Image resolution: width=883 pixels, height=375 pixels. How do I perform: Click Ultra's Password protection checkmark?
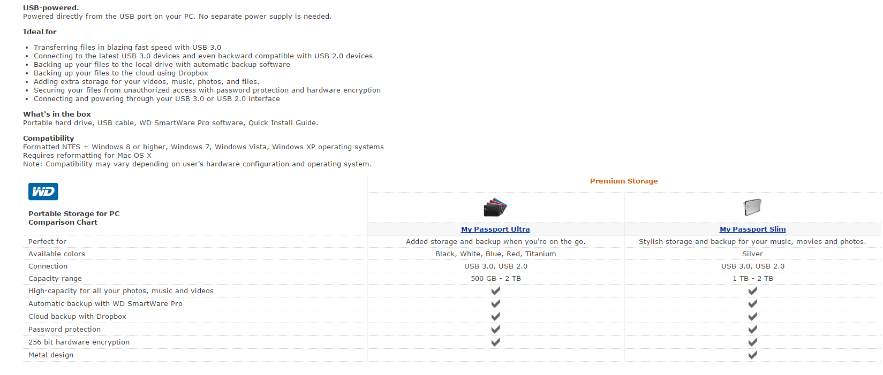click(x=496, y=329)
